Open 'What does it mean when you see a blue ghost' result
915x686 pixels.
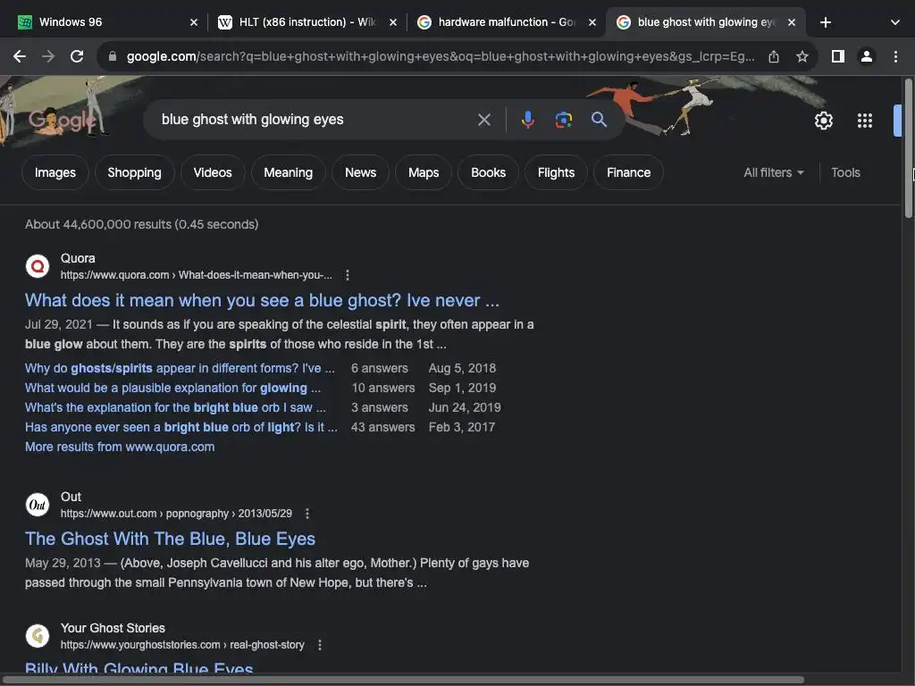pos(262,300)
